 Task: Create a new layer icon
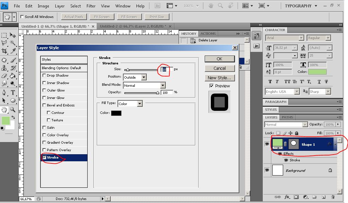tap(324, 197)
